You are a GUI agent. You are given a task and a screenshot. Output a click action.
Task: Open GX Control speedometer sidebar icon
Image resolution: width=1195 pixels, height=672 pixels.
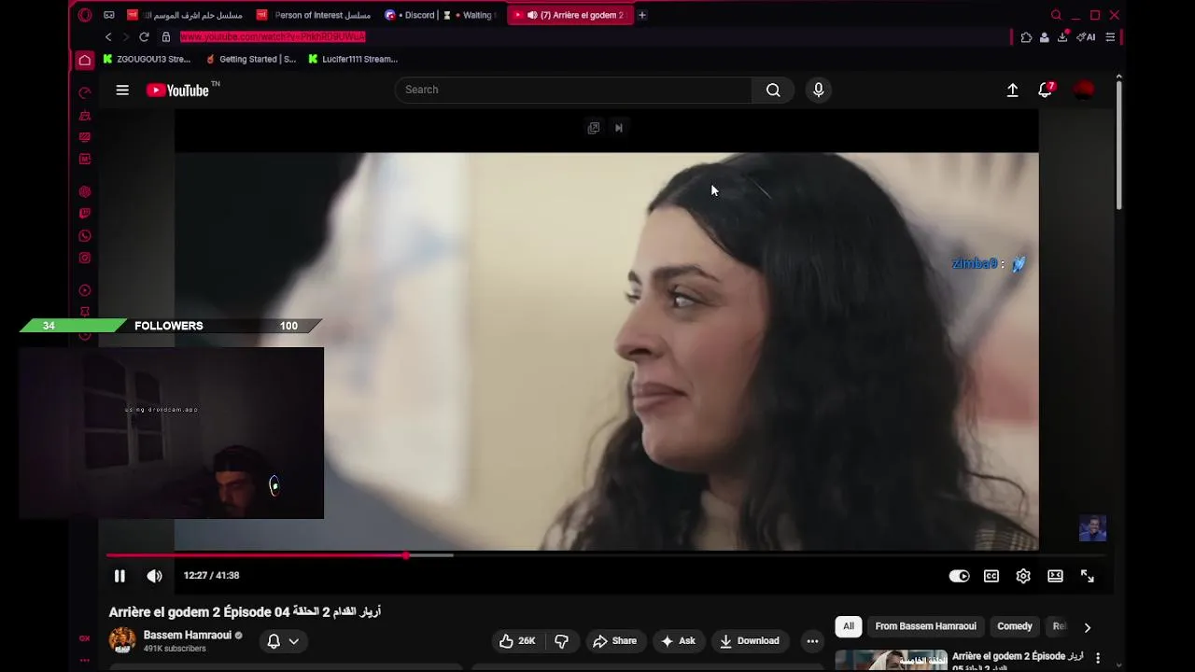pos(85,92)
